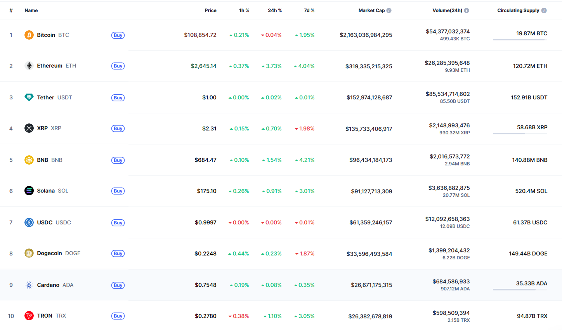The image size is (562, 330).
Task: Click the BNB logo icon
Action: click(x=29, y=160)
